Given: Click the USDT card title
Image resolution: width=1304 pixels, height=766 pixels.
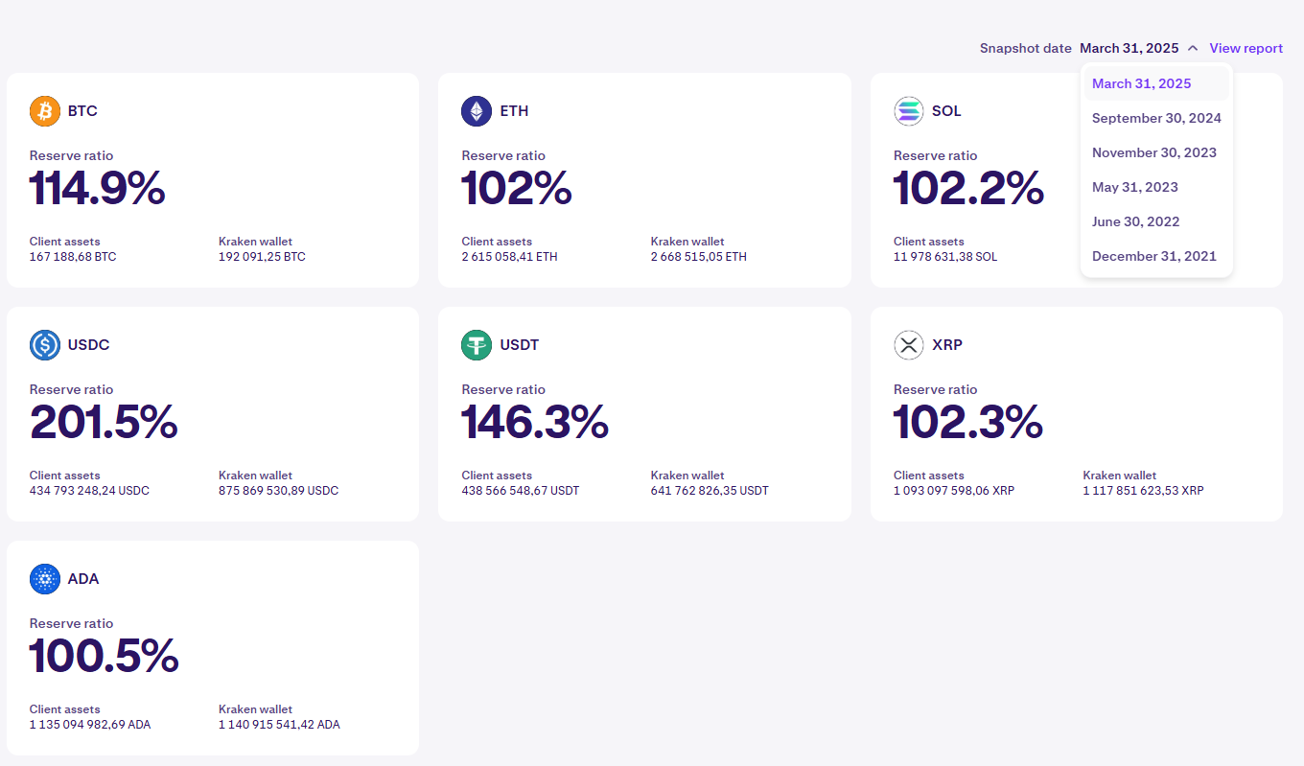Looking at the screenshot, I should (520, 345).
